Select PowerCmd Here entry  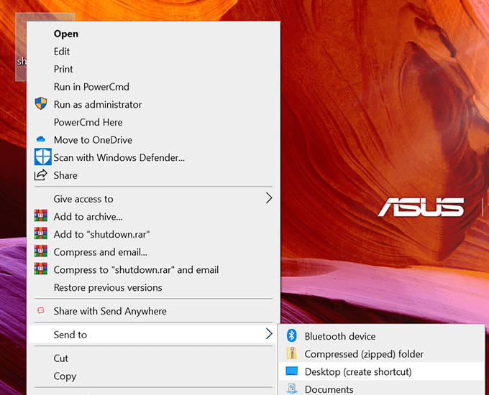tap(153, 122)
